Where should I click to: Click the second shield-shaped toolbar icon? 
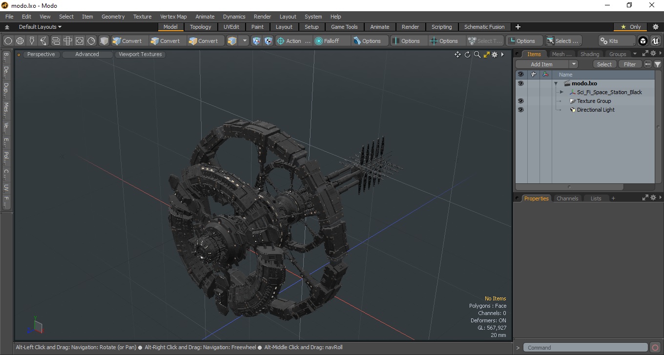pos(268,41)
